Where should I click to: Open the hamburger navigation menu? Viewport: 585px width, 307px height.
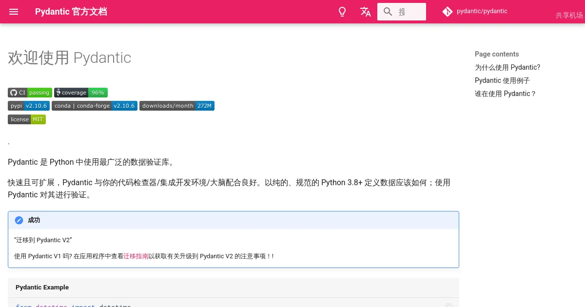tap(14, 12)
